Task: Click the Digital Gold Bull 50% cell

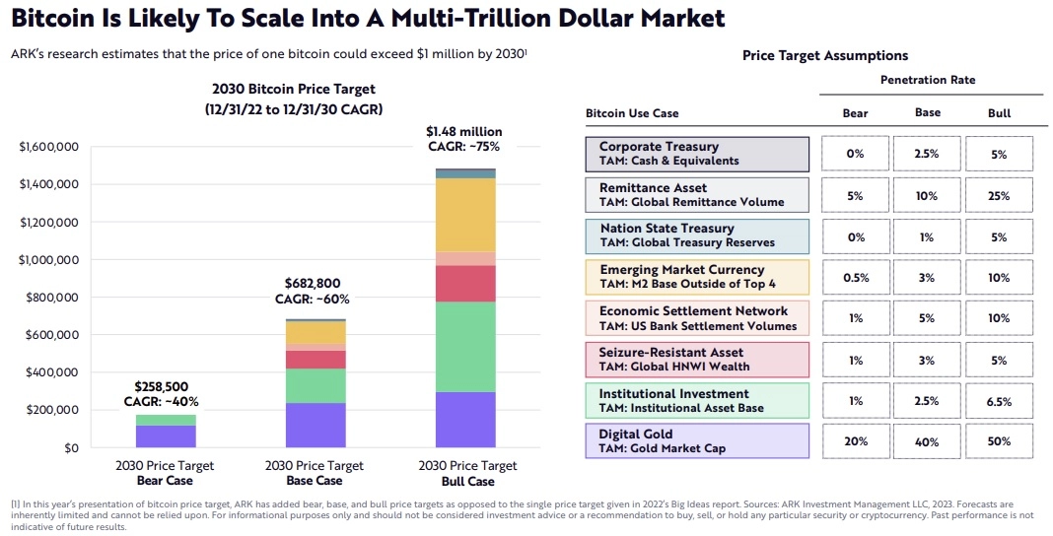Action: pyautogui.click(x=999, y=441)
